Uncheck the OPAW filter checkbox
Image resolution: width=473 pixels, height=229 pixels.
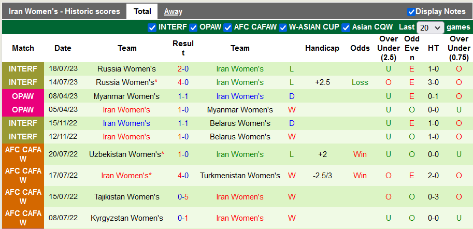coord(193,27)
